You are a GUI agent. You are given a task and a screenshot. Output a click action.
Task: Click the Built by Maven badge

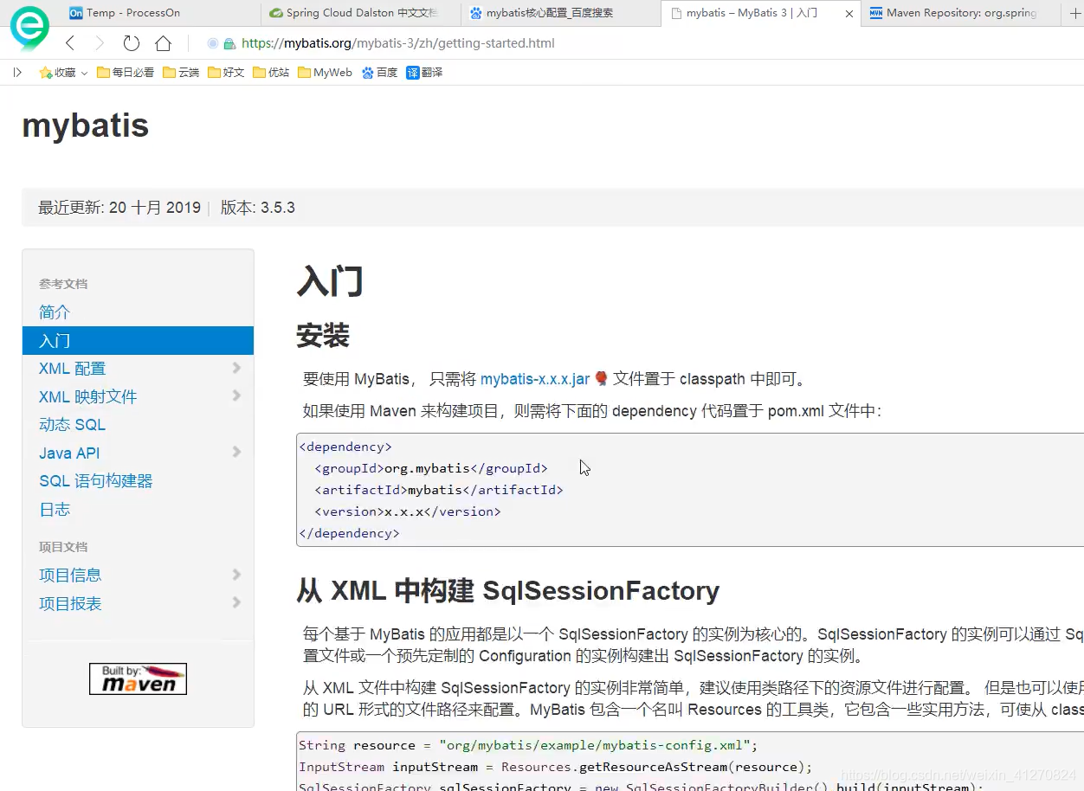point(138,679)
